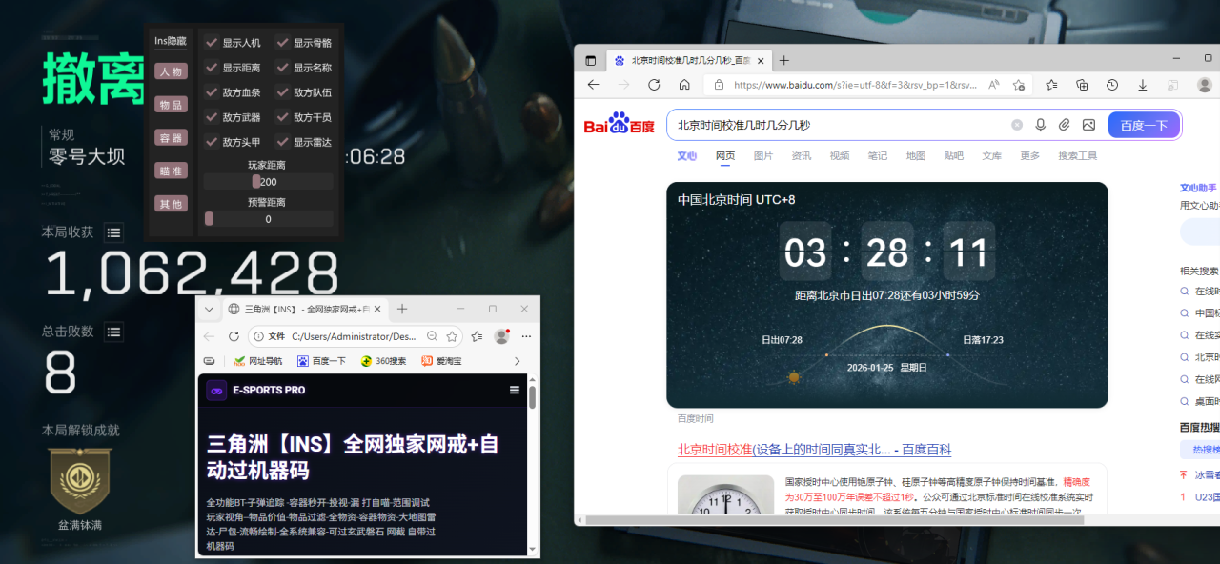Toggle the 显示骨骼 skeleton display checkbox

point(283,42)
